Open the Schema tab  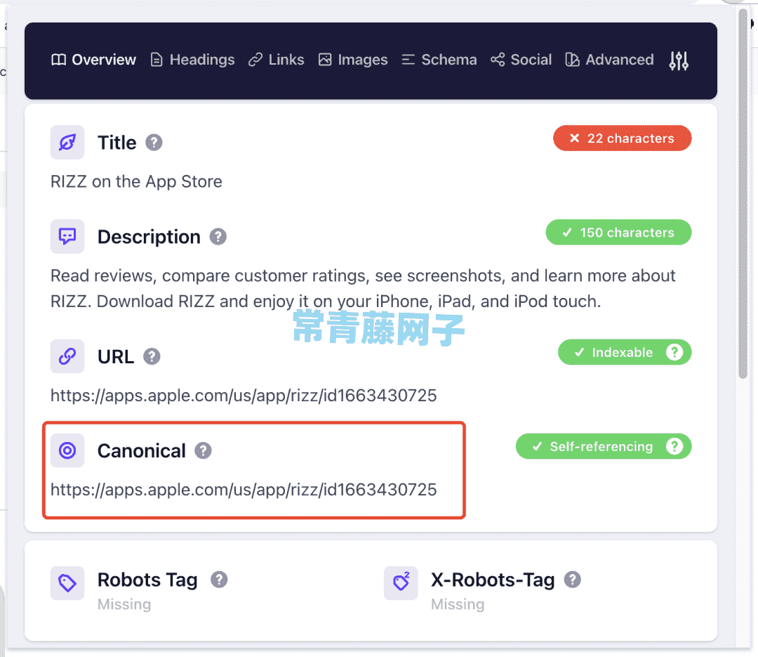pos(439,60)
